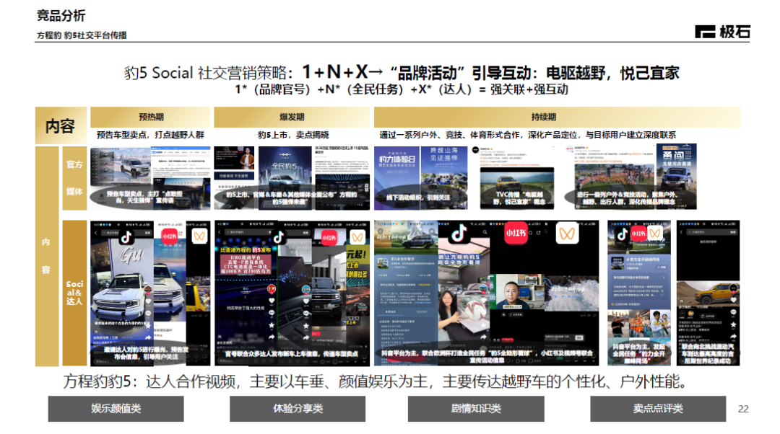
Task: Click text starting 通过一系列户外、竞技
Action: pos(527,135)
